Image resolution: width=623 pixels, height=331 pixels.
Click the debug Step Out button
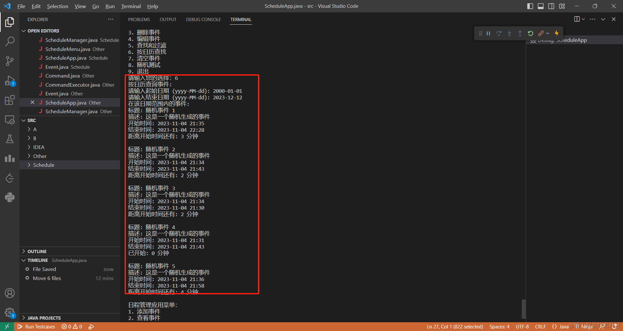point(520,33)
